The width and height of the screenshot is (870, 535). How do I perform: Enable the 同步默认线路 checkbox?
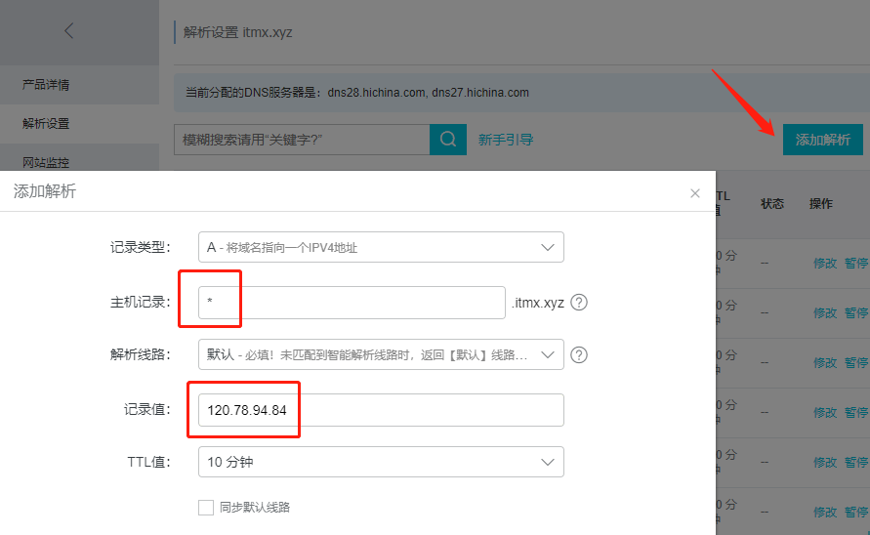tap(206, 508)
